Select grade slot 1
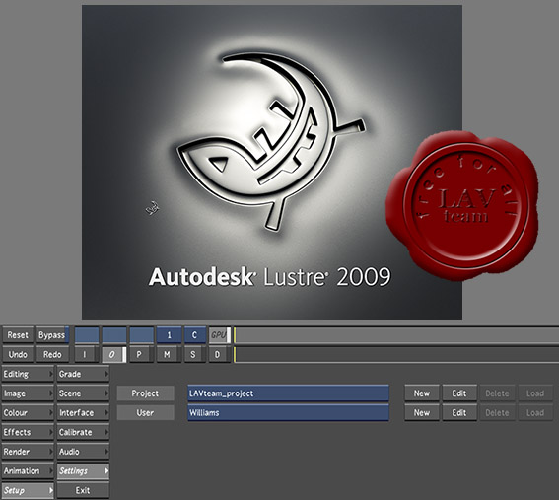This screenshot has width=559, height=500. click(169, 335)
